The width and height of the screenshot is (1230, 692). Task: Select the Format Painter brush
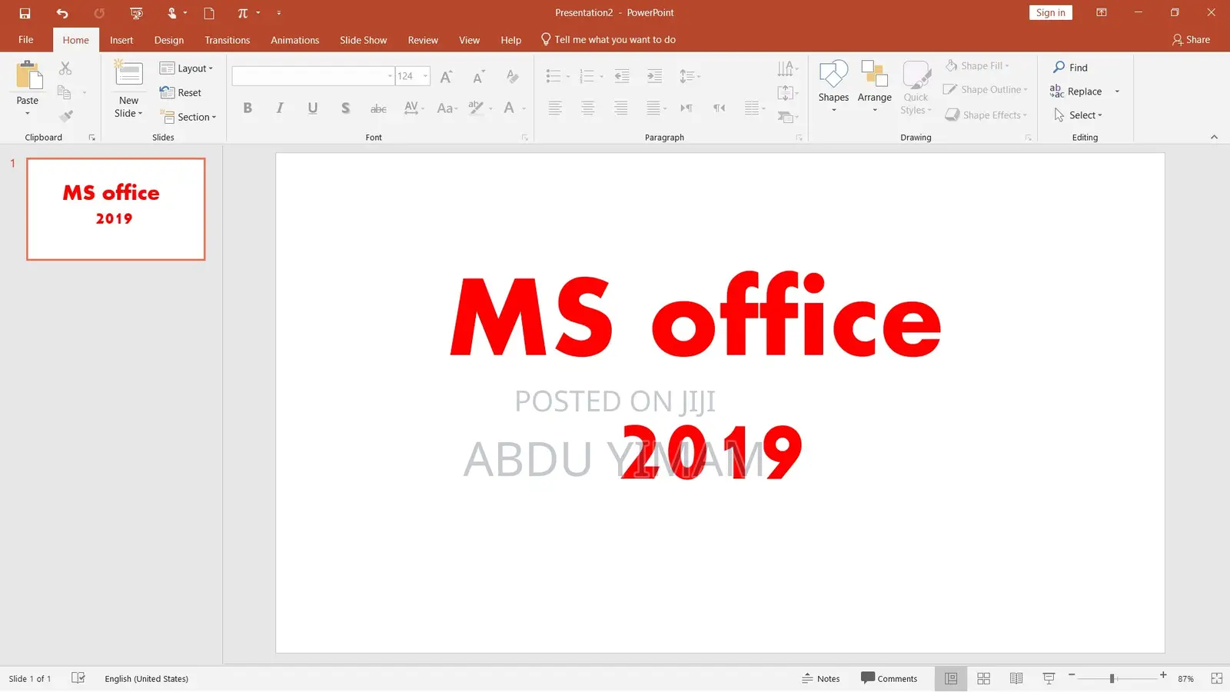point(66,116)
